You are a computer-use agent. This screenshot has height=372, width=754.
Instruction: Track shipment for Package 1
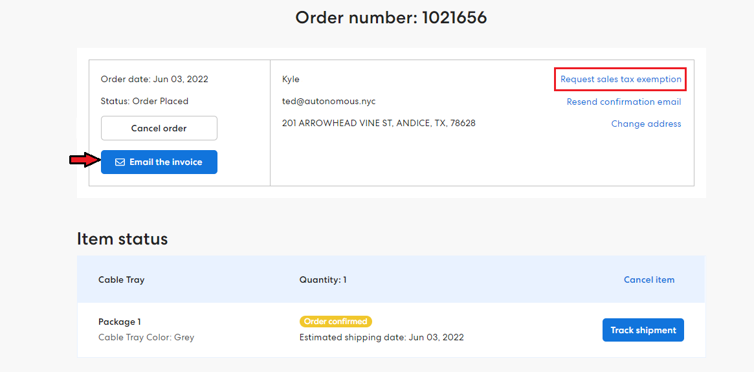click(x=643, y=330)
